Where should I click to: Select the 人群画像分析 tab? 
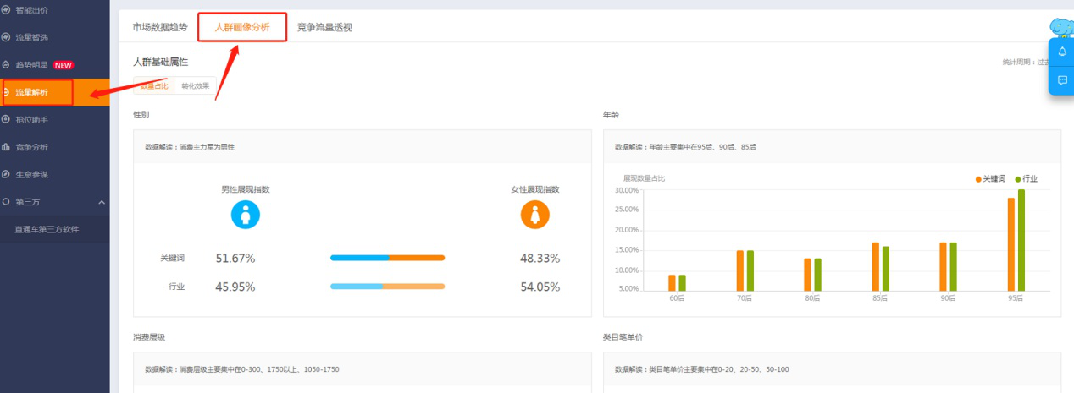[242, 27]
